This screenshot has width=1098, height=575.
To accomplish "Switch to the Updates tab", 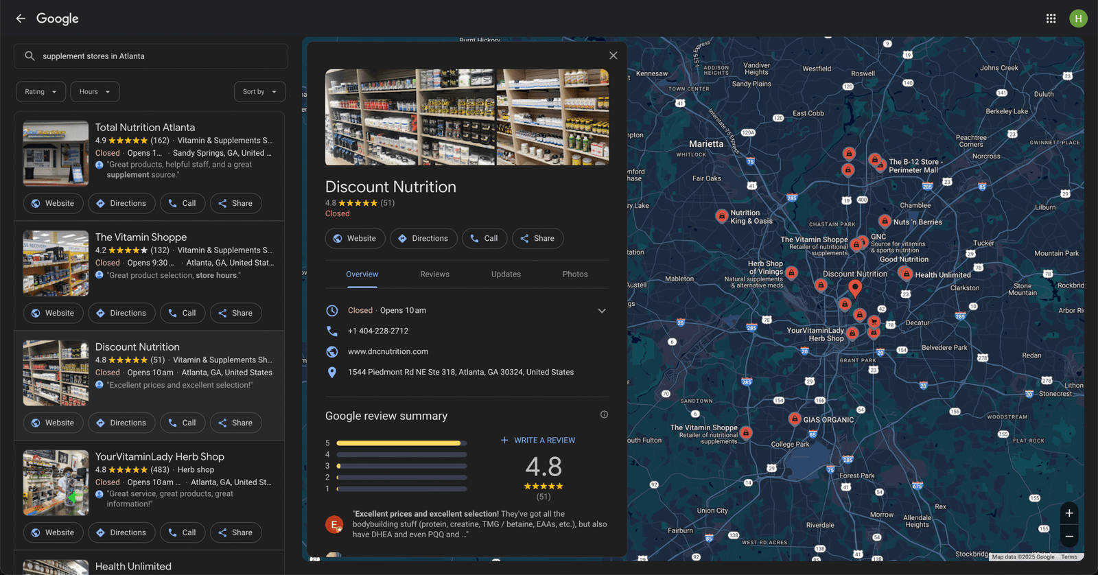I will (x=506, y=274).
